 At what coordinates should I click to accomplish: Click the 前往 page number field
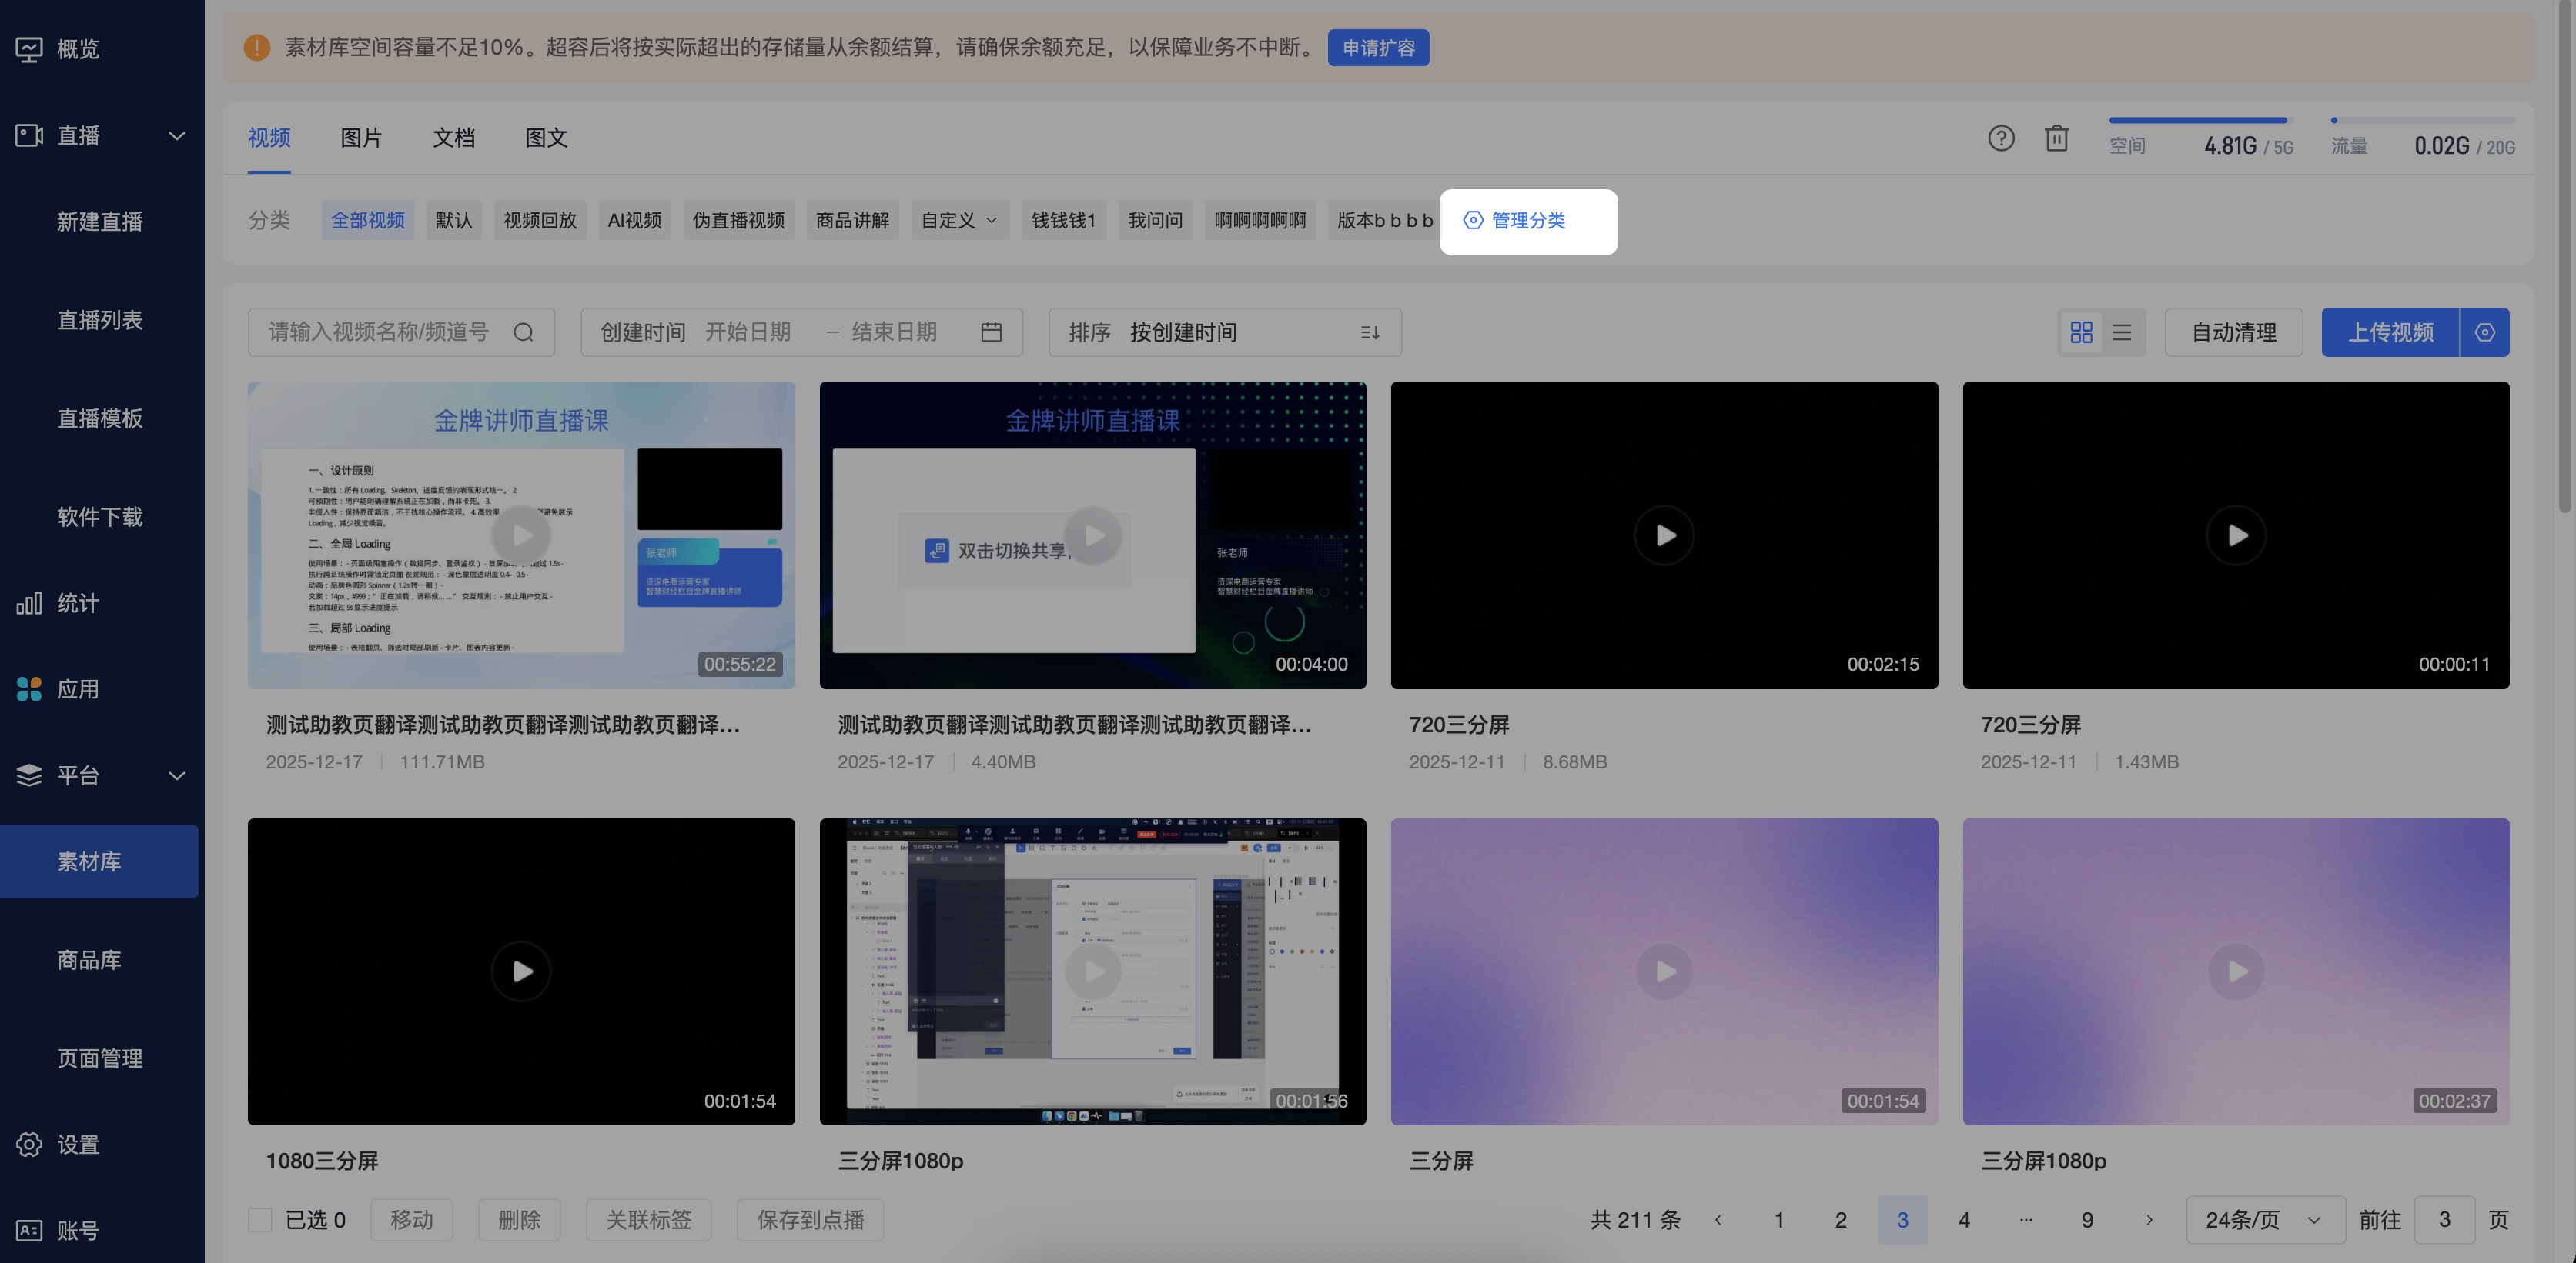click(2444, 1220)
